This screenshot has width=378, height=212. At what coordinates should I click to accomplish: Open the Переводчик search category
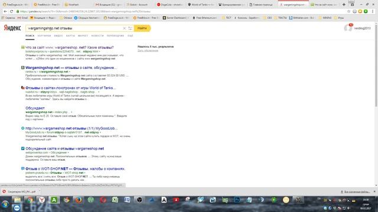click(x=115, y=36)
